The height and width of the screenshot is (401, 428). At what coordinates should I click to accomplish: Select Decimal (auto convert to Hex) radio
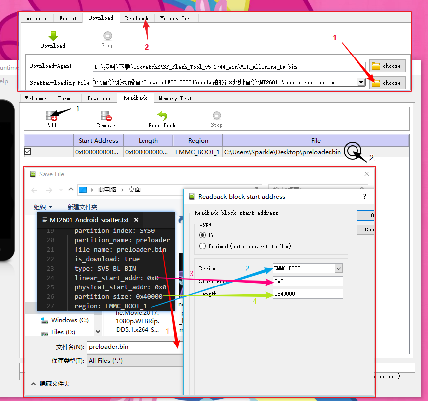coord(202,246)
